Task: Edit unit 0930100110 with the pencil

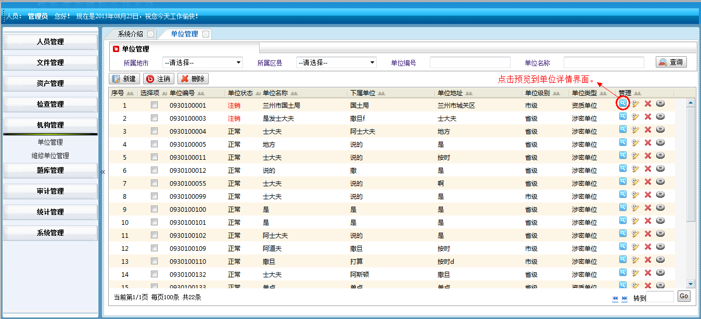Action: (x=635, y=259)
